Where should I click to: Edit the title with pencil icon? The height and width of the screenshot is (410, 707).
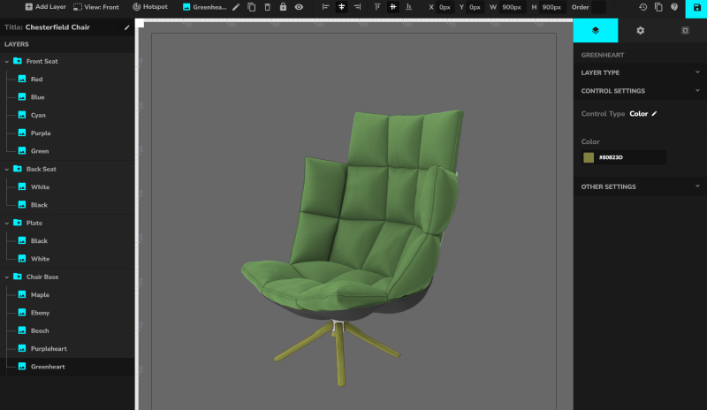pos(126,27)
